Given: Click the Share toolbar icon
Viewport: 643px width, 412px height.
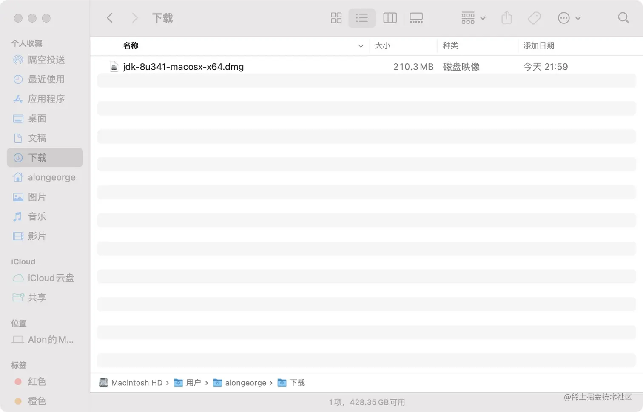Looking at the screenshot, I should [x=506, y=18].
